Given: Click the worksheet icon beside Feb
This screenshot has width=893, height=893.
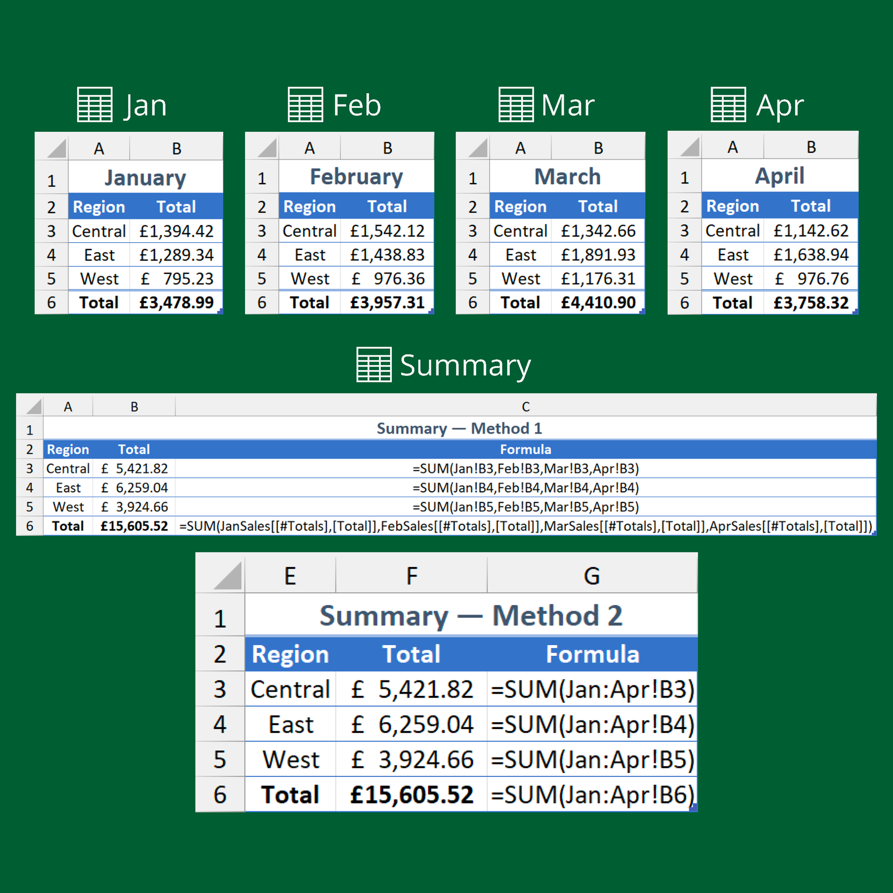Looking at the screenshot, I should pyautogui.click(x=305, y=104).
